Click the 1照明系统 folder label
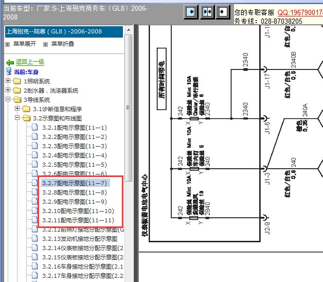 (37, 81)
